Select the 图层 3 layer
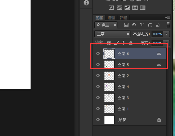 (129, 98)
